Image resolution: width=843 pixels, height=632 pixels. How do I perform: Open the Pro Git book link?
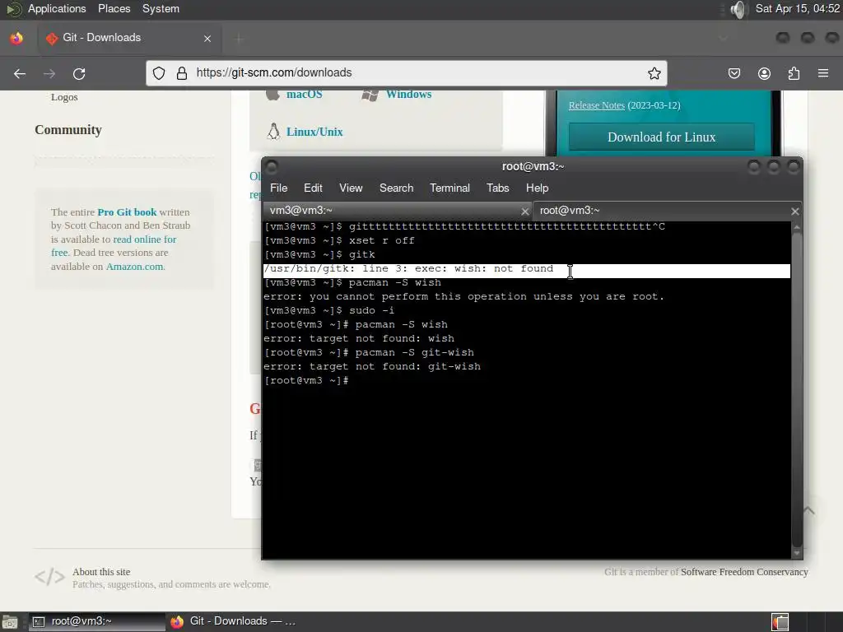pyautogui.click(x=127, y=212)
